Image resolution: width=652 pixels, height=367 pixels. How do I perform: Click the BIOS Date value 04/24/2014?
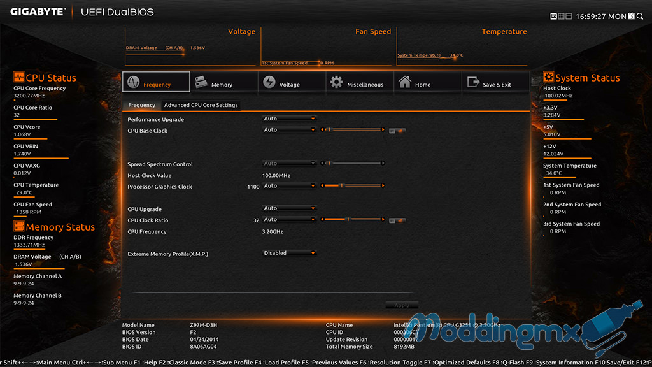204,339
